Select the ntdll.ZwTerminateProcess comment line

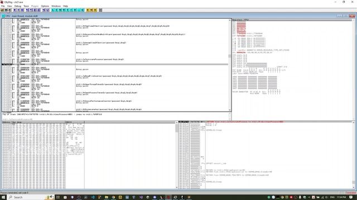100,59
